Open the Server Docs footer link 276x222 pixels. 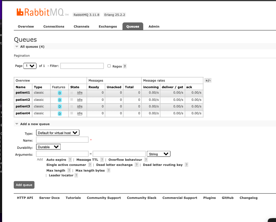click(50, 198)
